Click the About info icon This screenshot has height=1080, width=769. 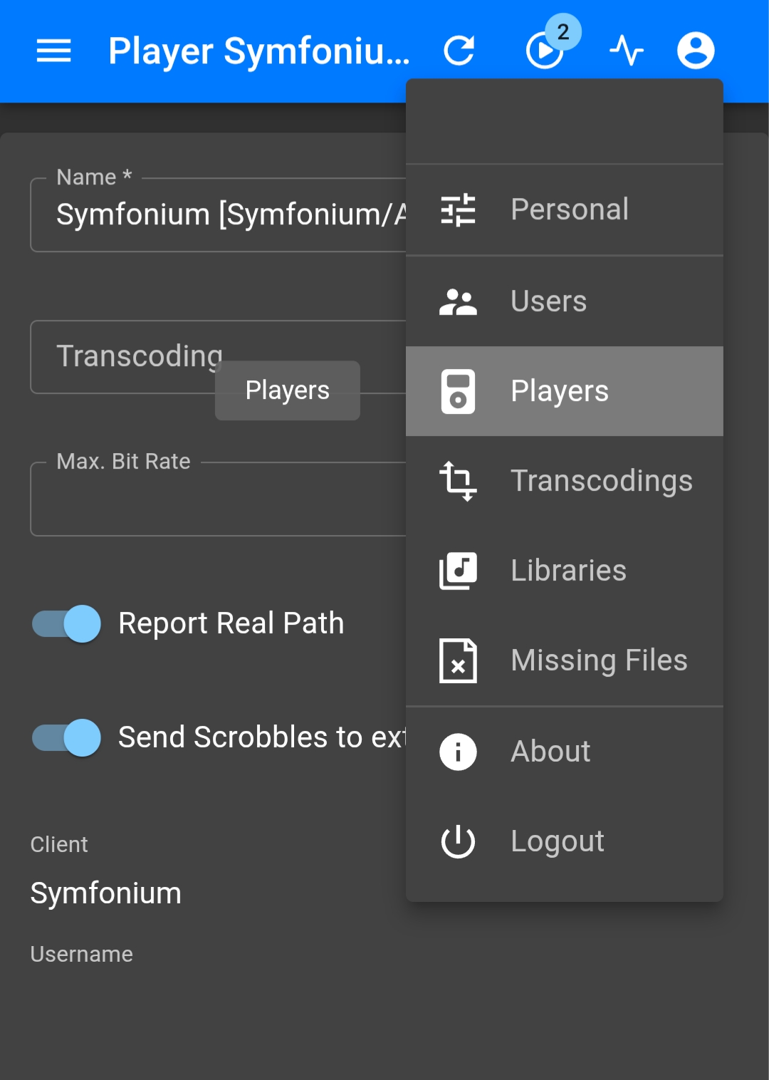click(458, 752)
